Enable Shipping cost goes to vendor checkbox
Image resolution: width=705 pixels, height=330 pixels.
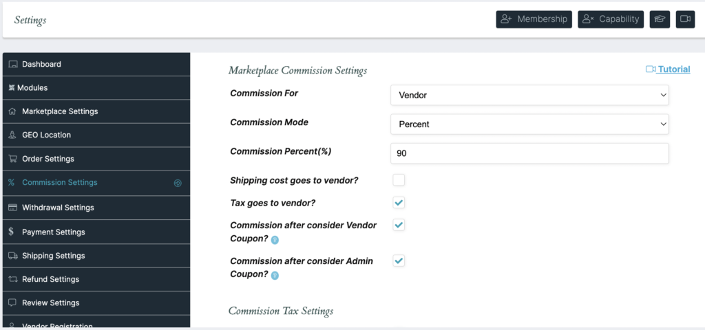399,180
